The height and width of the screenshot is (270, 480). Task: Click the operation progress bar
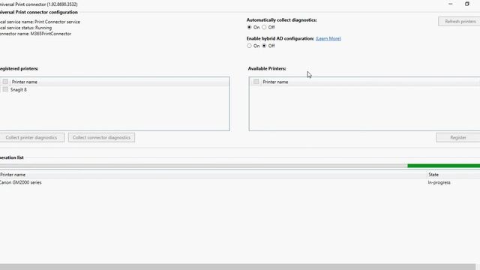[240, 166]
